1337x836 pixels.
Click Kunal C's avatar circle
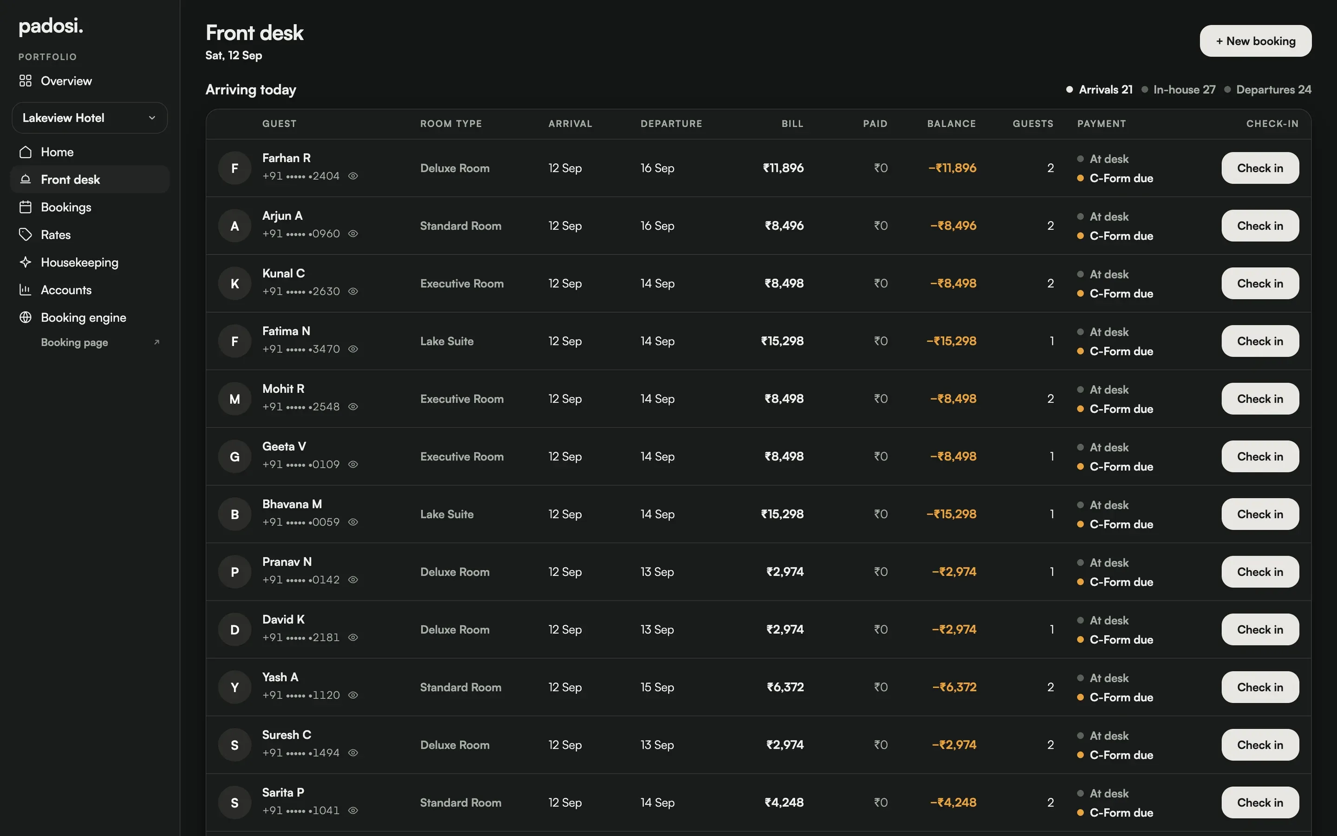click(235, 284)
